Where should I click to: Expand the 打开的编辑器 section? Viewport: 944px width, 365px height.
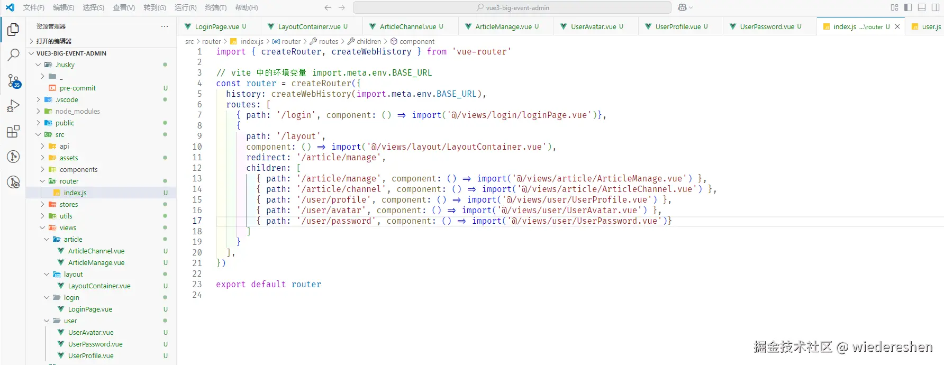(101, 41)
